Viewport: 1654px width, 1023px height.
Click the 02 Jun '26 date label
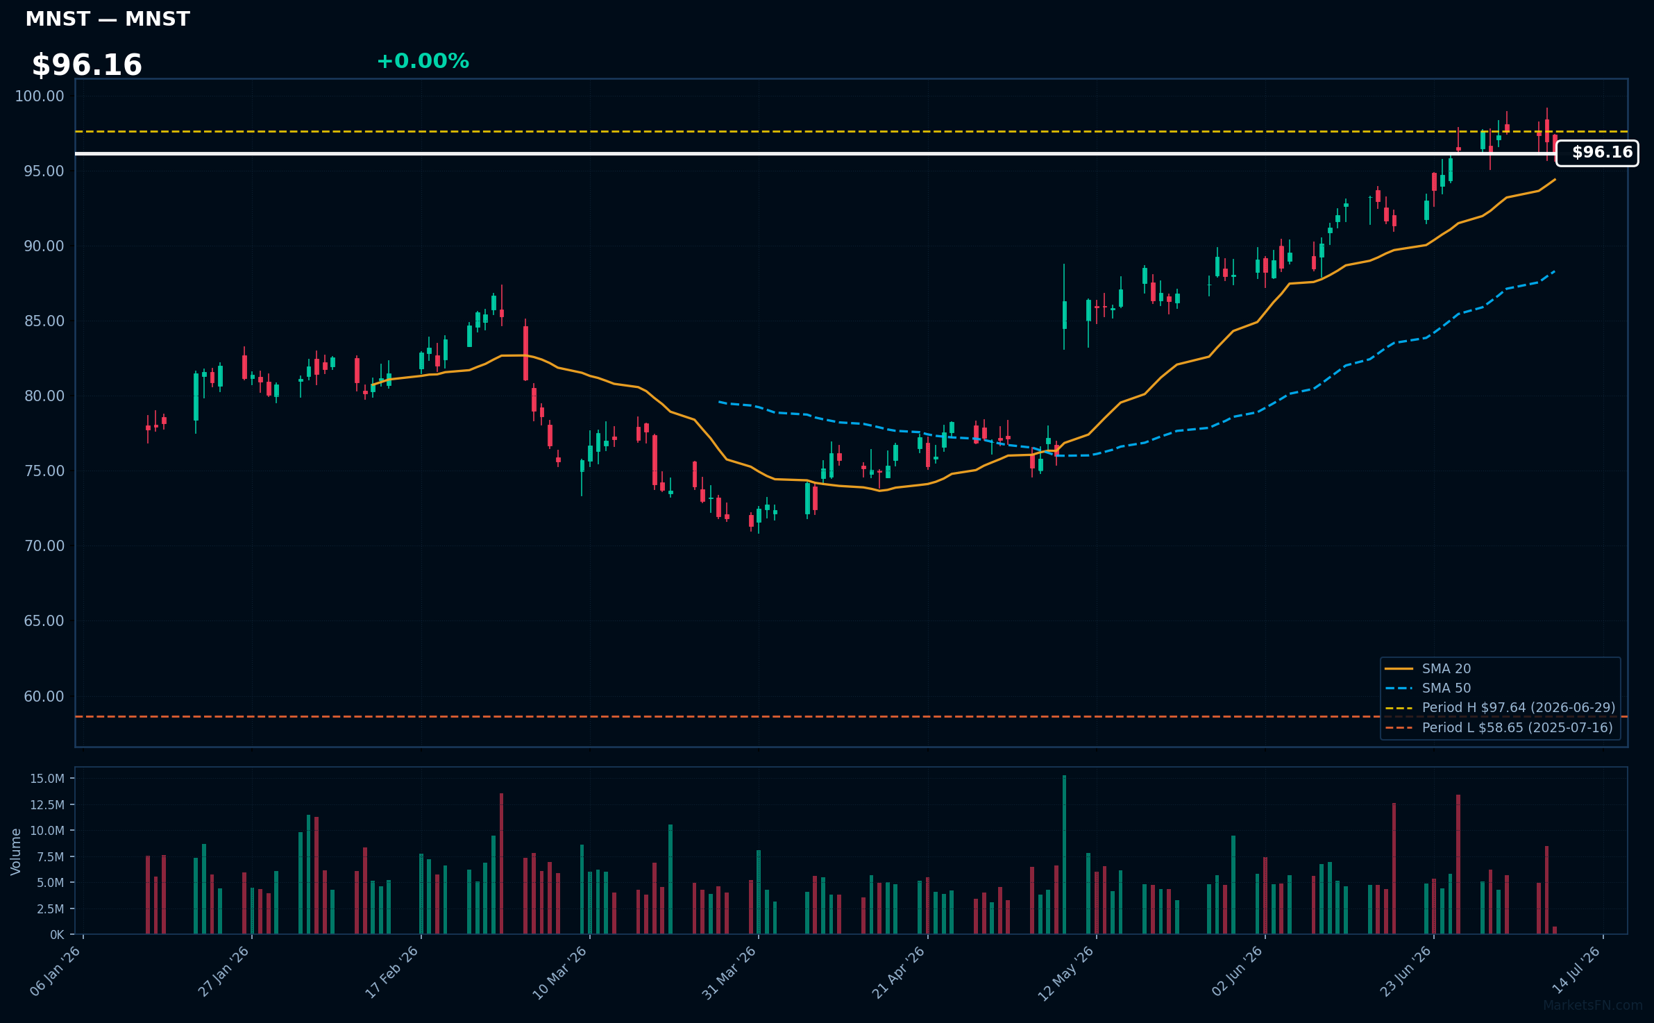(x=1238, y=972)
